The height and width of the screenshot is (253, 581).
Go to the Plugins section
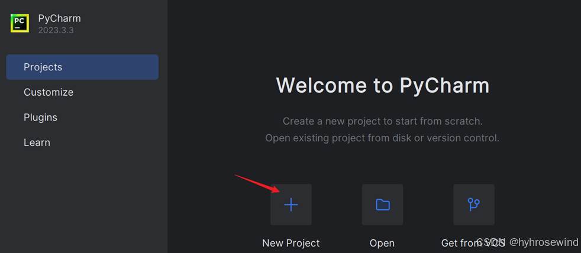coord(40,118)
